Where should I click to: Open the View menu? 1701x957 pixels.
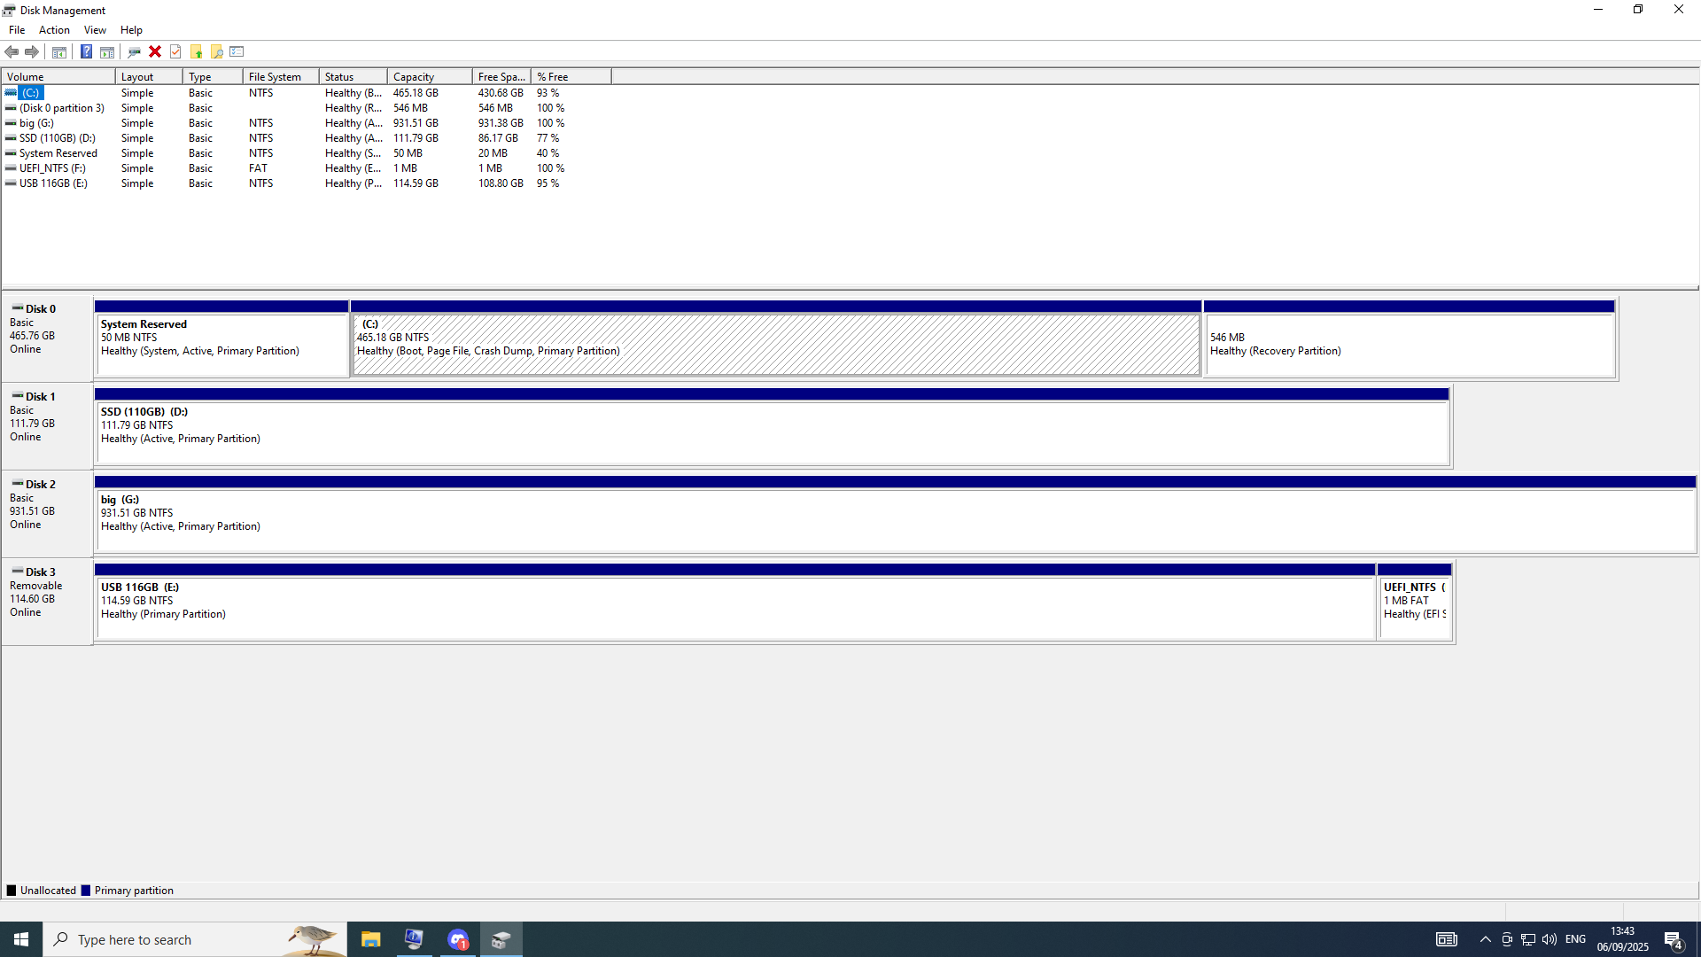[95, 30]
